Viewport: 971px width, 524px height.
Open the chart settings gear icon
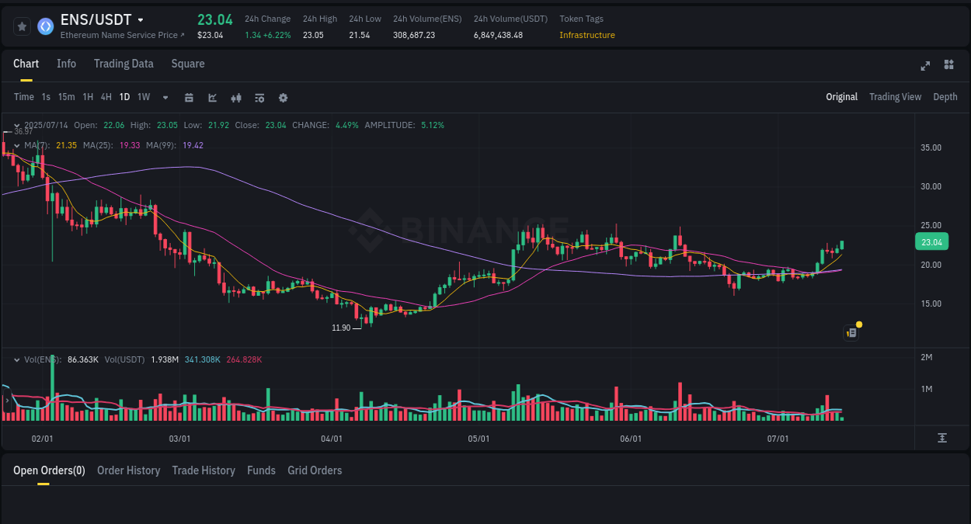(283, 98)
